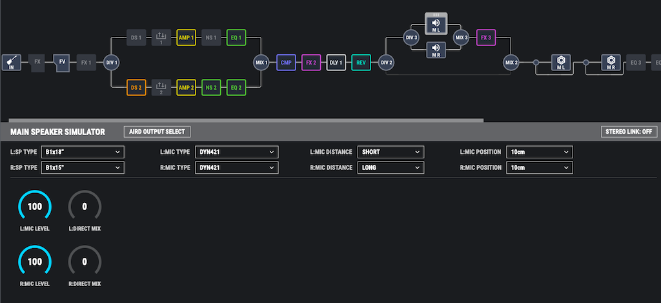Select the CMP compressor block
Image resolution: width=661 pixels, height=303 pixels.
coord(286,63)
